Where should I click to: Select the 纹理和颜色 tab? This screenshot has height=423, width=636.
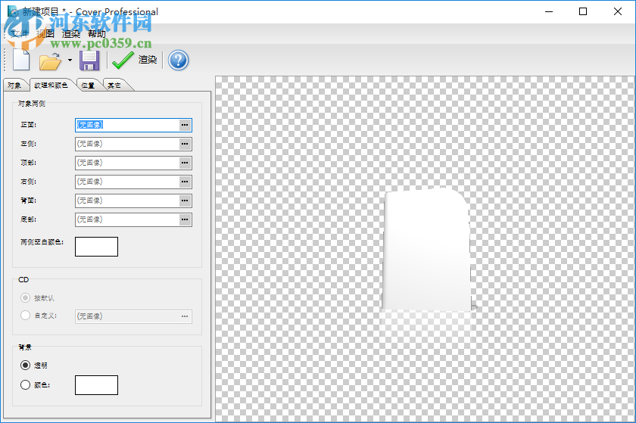[51, 86]
